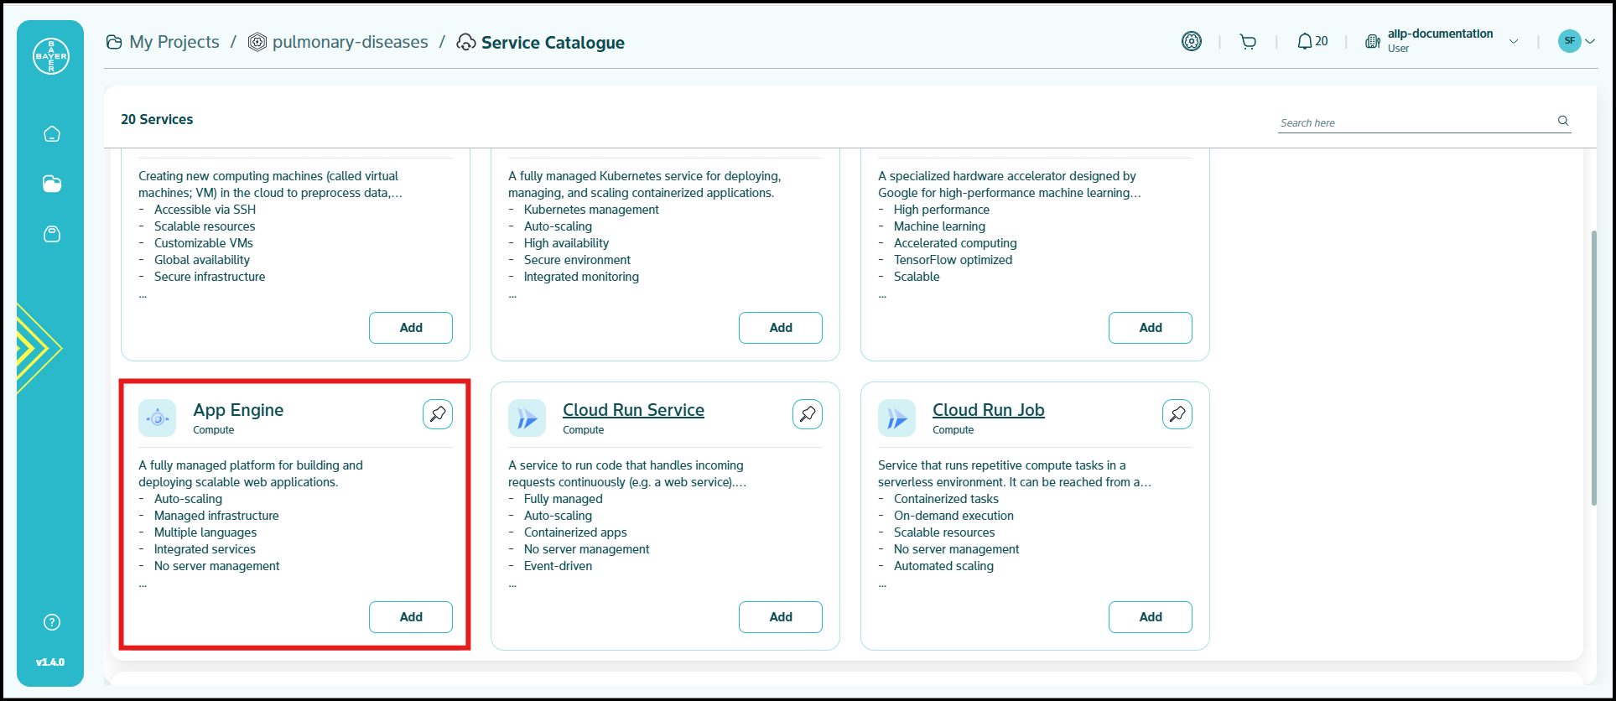Click the Bayer logo in sidebar

[x=51, y=56]
